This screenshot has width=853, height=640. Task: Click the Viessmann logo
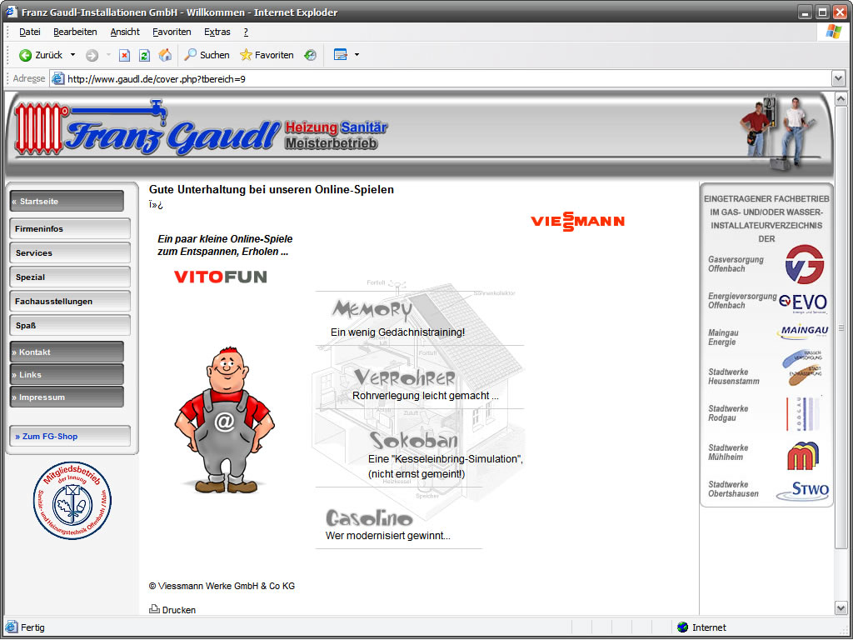point(577,221)
